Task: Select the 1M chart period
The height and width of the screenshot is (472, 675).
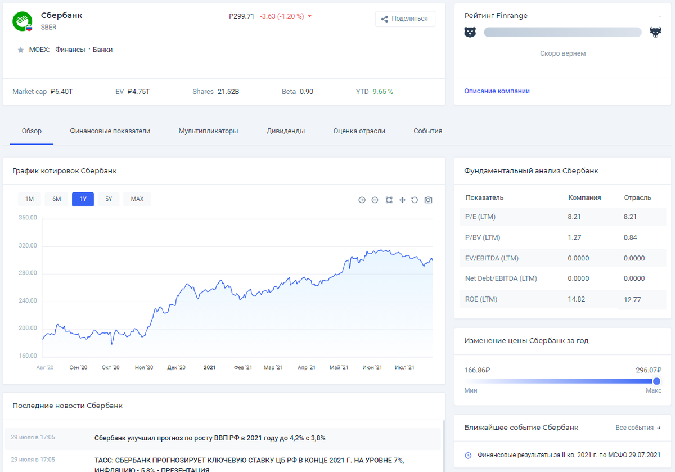Action: (x=30, y=199)
